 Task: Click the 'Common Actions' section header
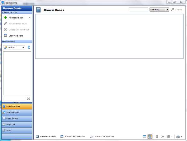(17, 13)
